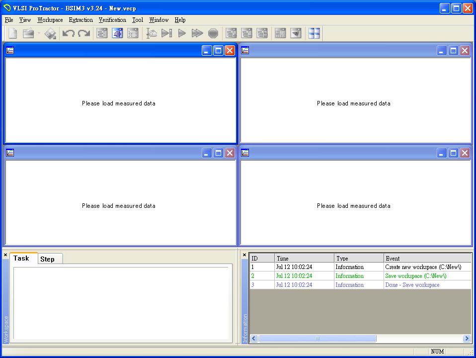Click the Information panel horizontal scrollbar thumb
This screenshot has width=476, height=358.
[317, 339]
